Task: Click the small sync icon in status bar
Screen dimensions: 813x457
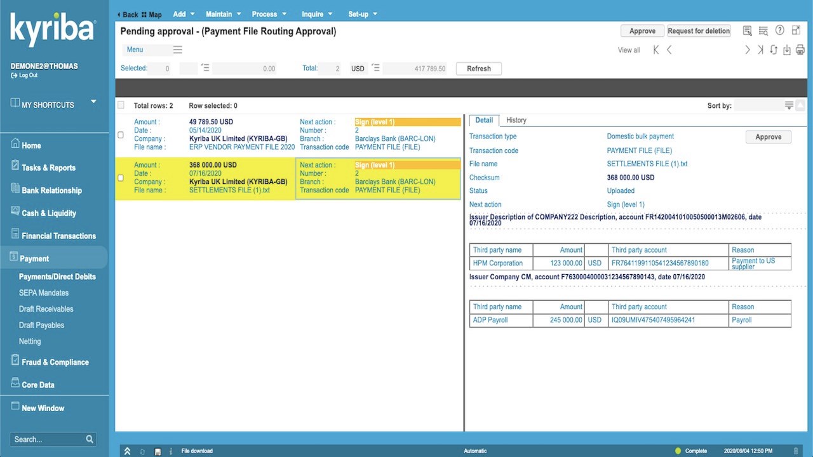Action: 142,451
